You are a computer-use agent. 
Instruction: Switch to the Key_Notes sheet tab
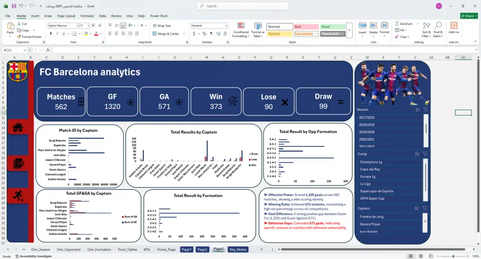tap(238, 249)
